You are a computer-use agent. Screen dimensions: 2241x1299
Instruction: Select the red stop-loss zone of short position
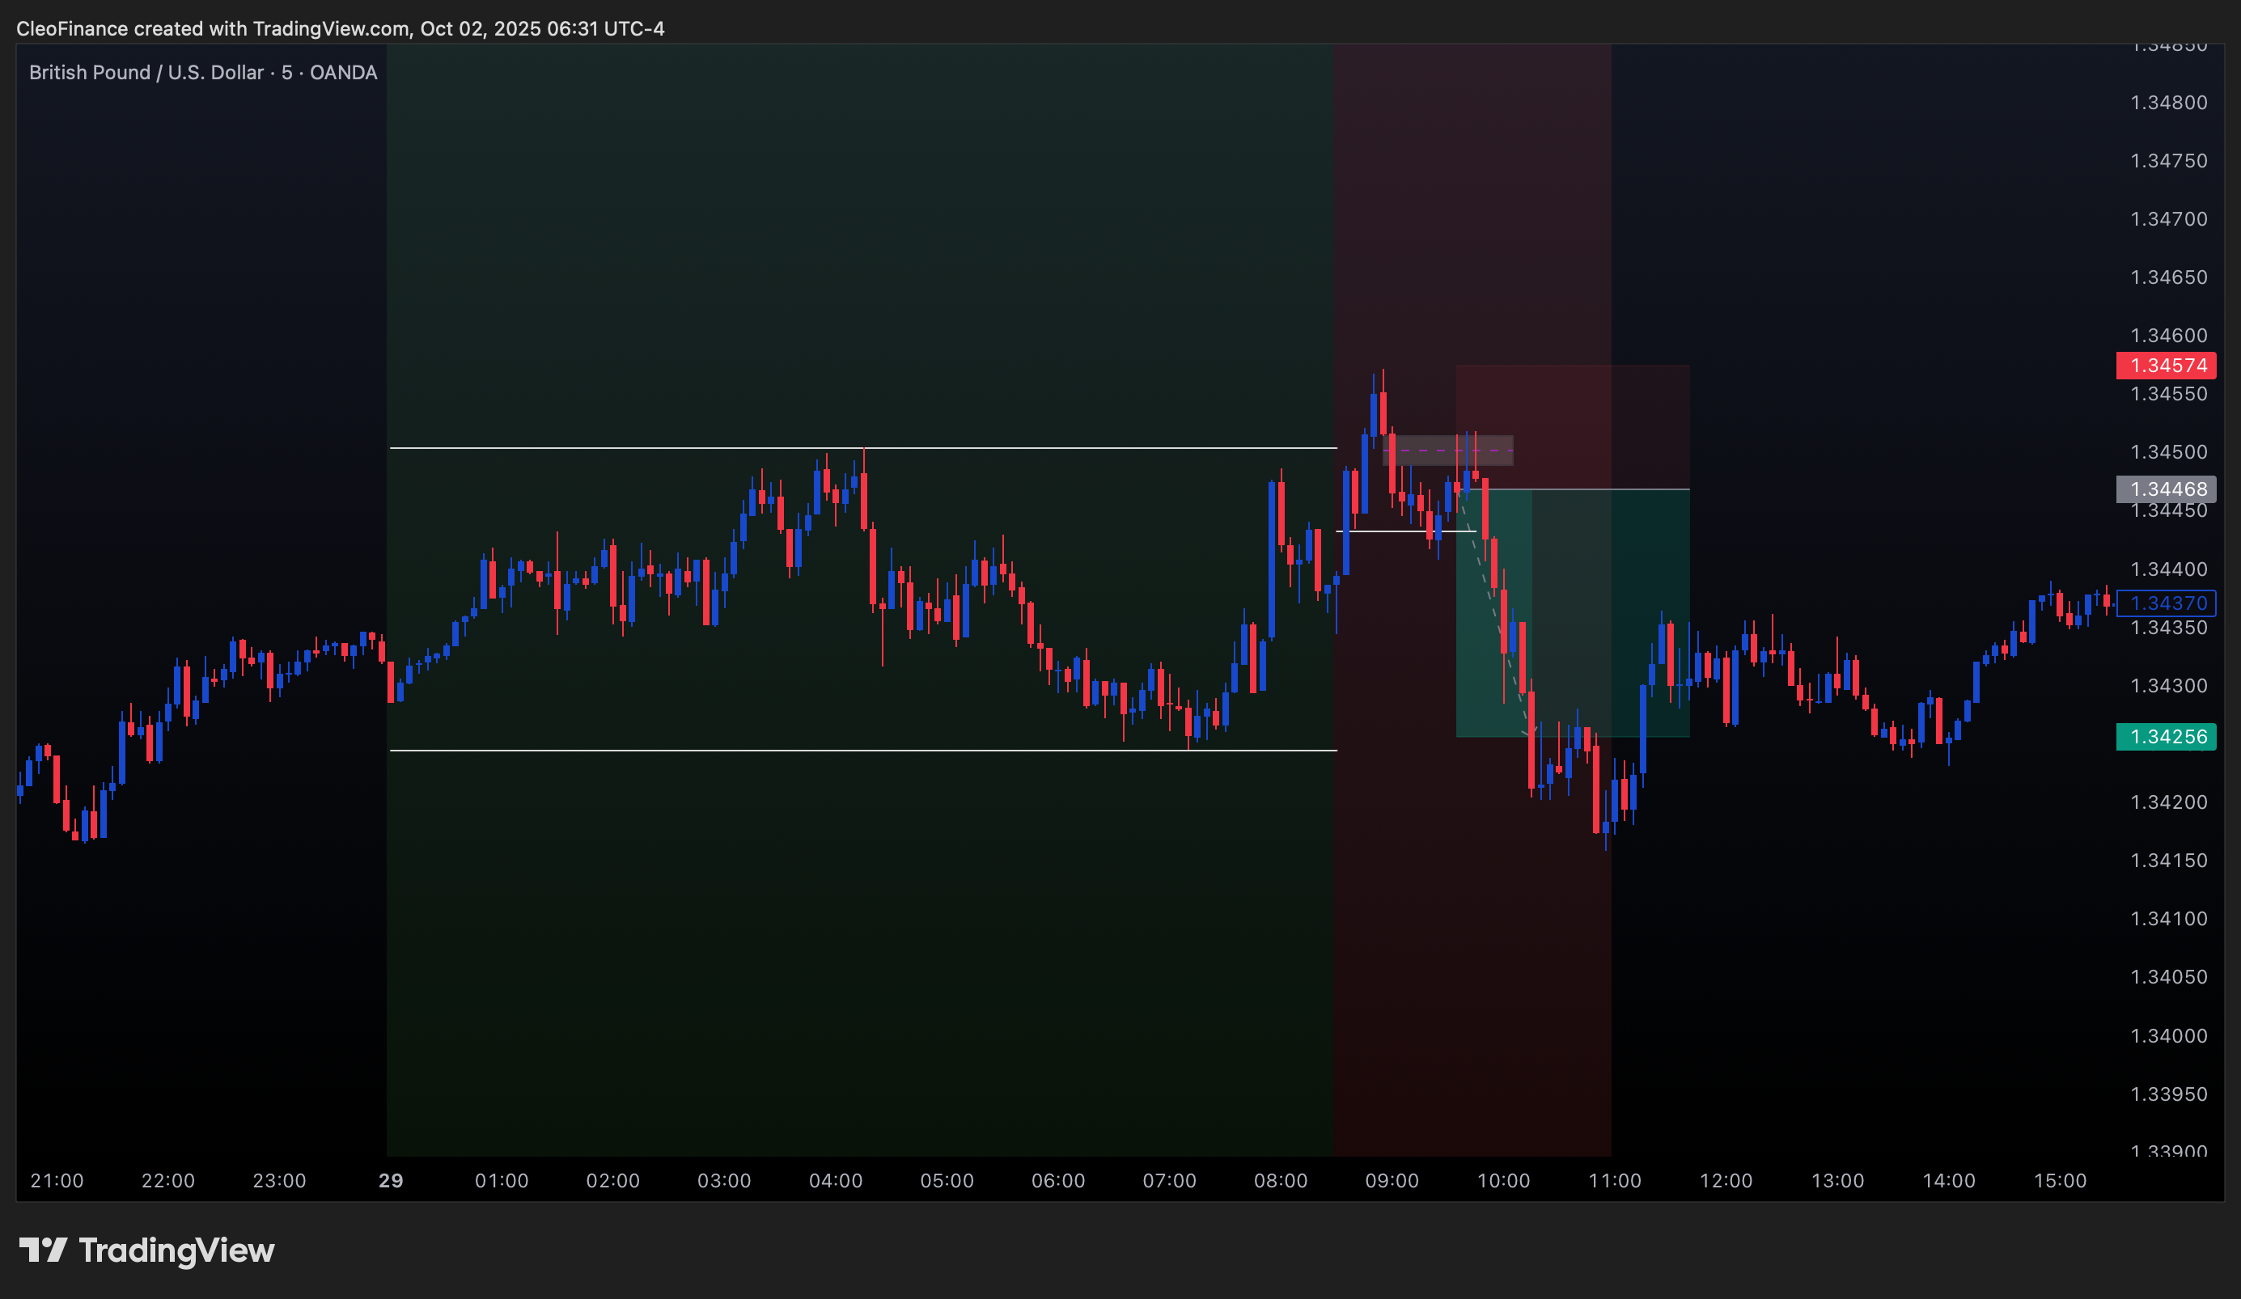pos(1572,427)
